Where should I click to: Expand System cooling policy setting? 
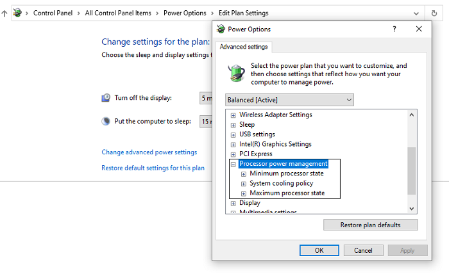[244, 184]
